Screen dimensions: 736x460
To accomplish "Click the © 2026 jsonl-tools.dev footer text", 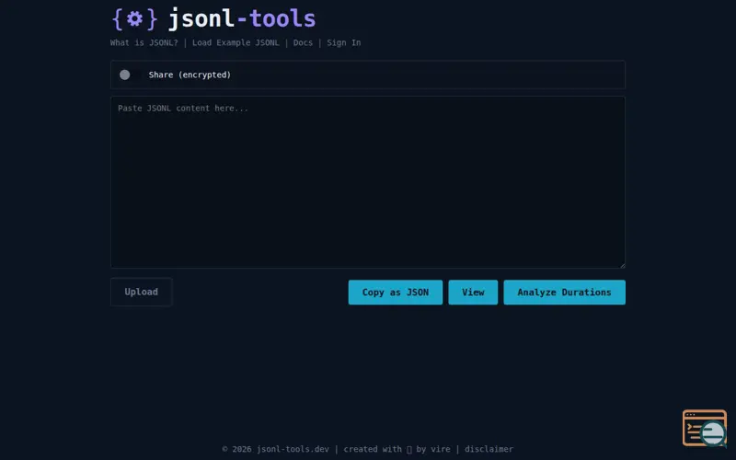I will (275, 449).
